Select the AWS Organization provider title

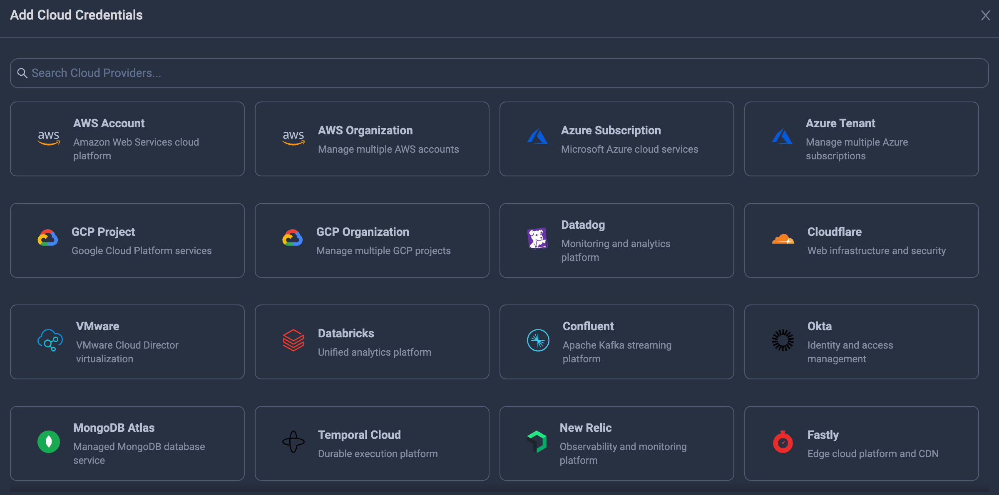tap(365, 130)
